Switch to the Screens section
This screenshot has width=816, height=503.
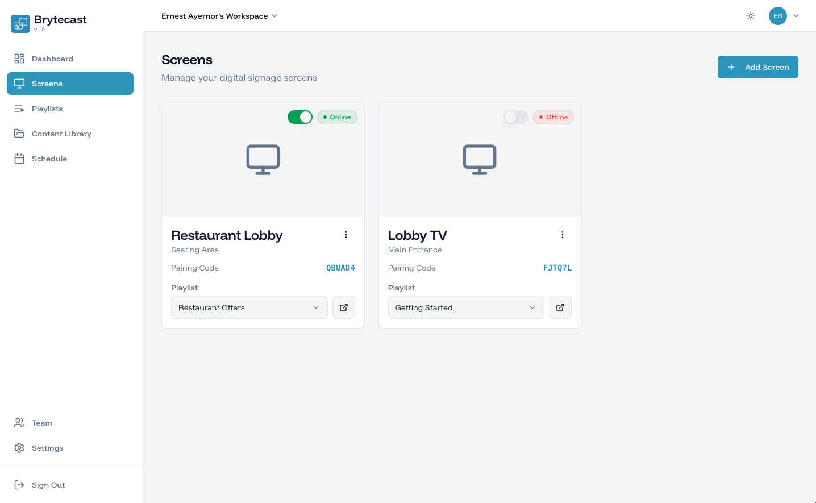(47, 83)
